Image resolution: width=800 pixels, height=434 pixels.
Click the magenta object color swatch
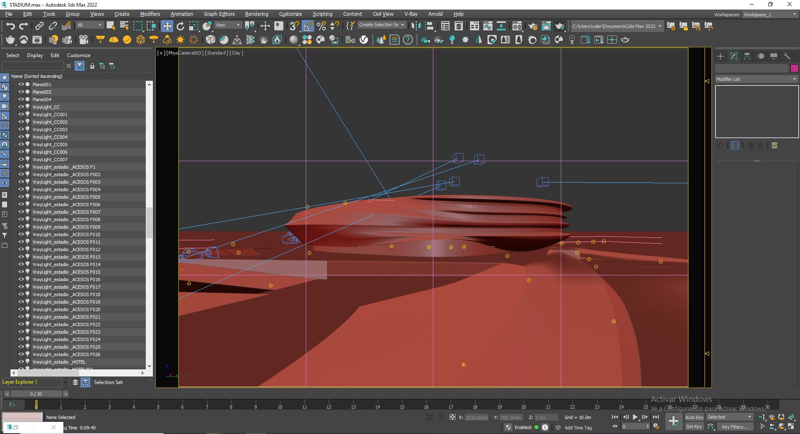point(795,68)
